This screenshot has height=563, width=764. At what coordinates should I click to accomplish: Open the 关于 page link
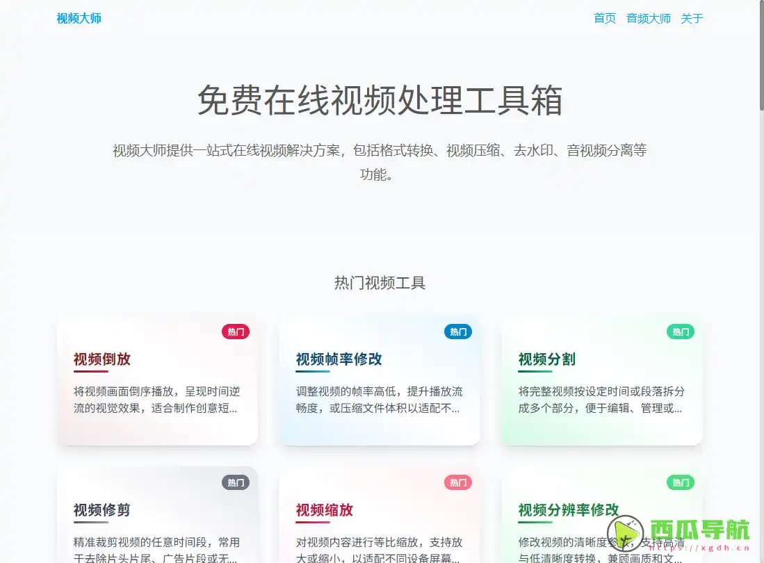point(692,19)
